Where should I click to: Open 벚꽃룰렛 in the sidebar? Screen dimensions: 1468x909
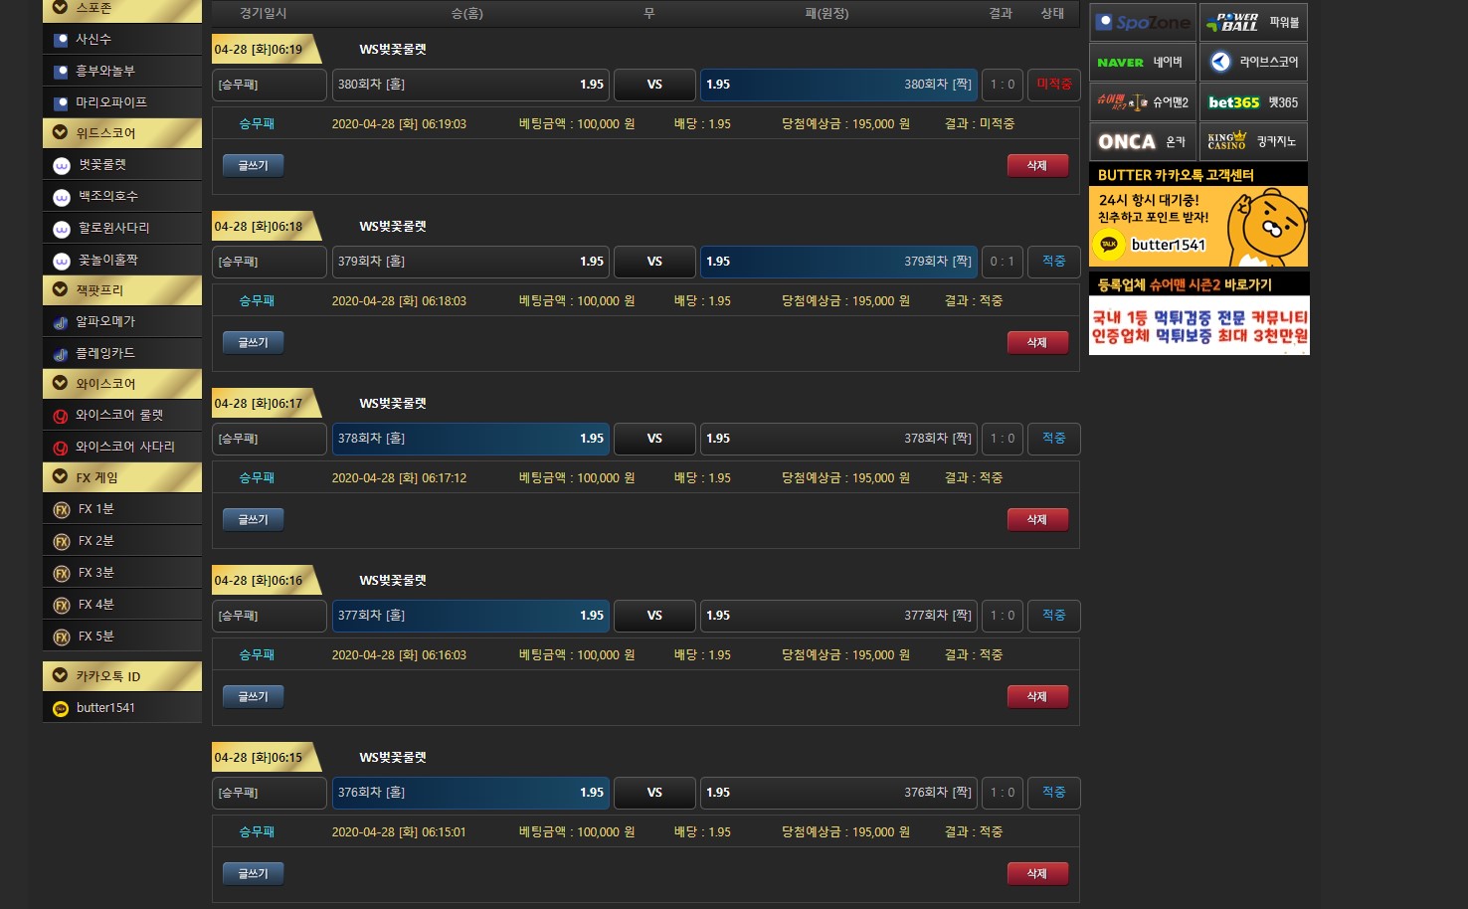pos(102,164)
